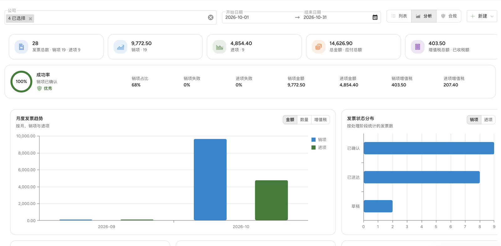501x246 pixels.
Task: Toggle 进项 legend green swatch
Action: (313, 148)
